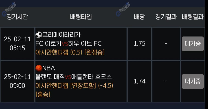Open the 올랜도 매직 vs 애틀랜타 호크스 match
Image resolution: width=208 pixels, height=109 pixels.
(73, 77)
